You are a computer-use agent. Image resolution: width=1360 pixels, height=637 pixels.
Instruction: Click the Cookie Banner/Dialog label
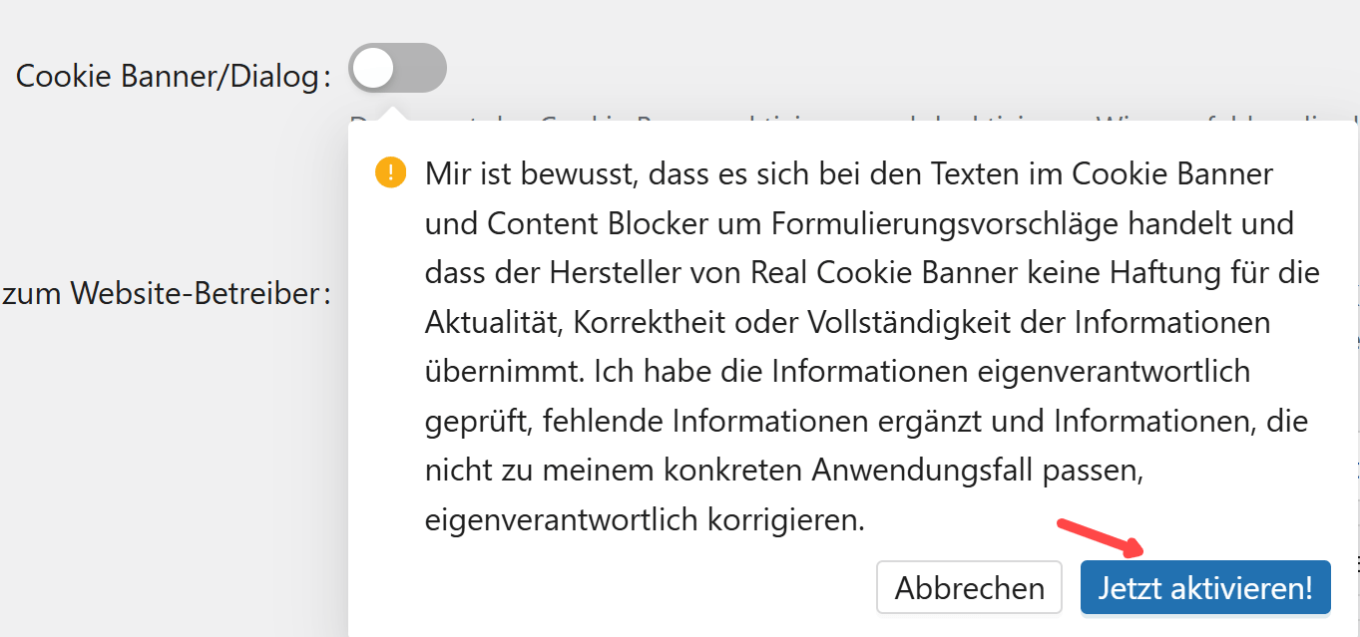(x=174, y=77)
